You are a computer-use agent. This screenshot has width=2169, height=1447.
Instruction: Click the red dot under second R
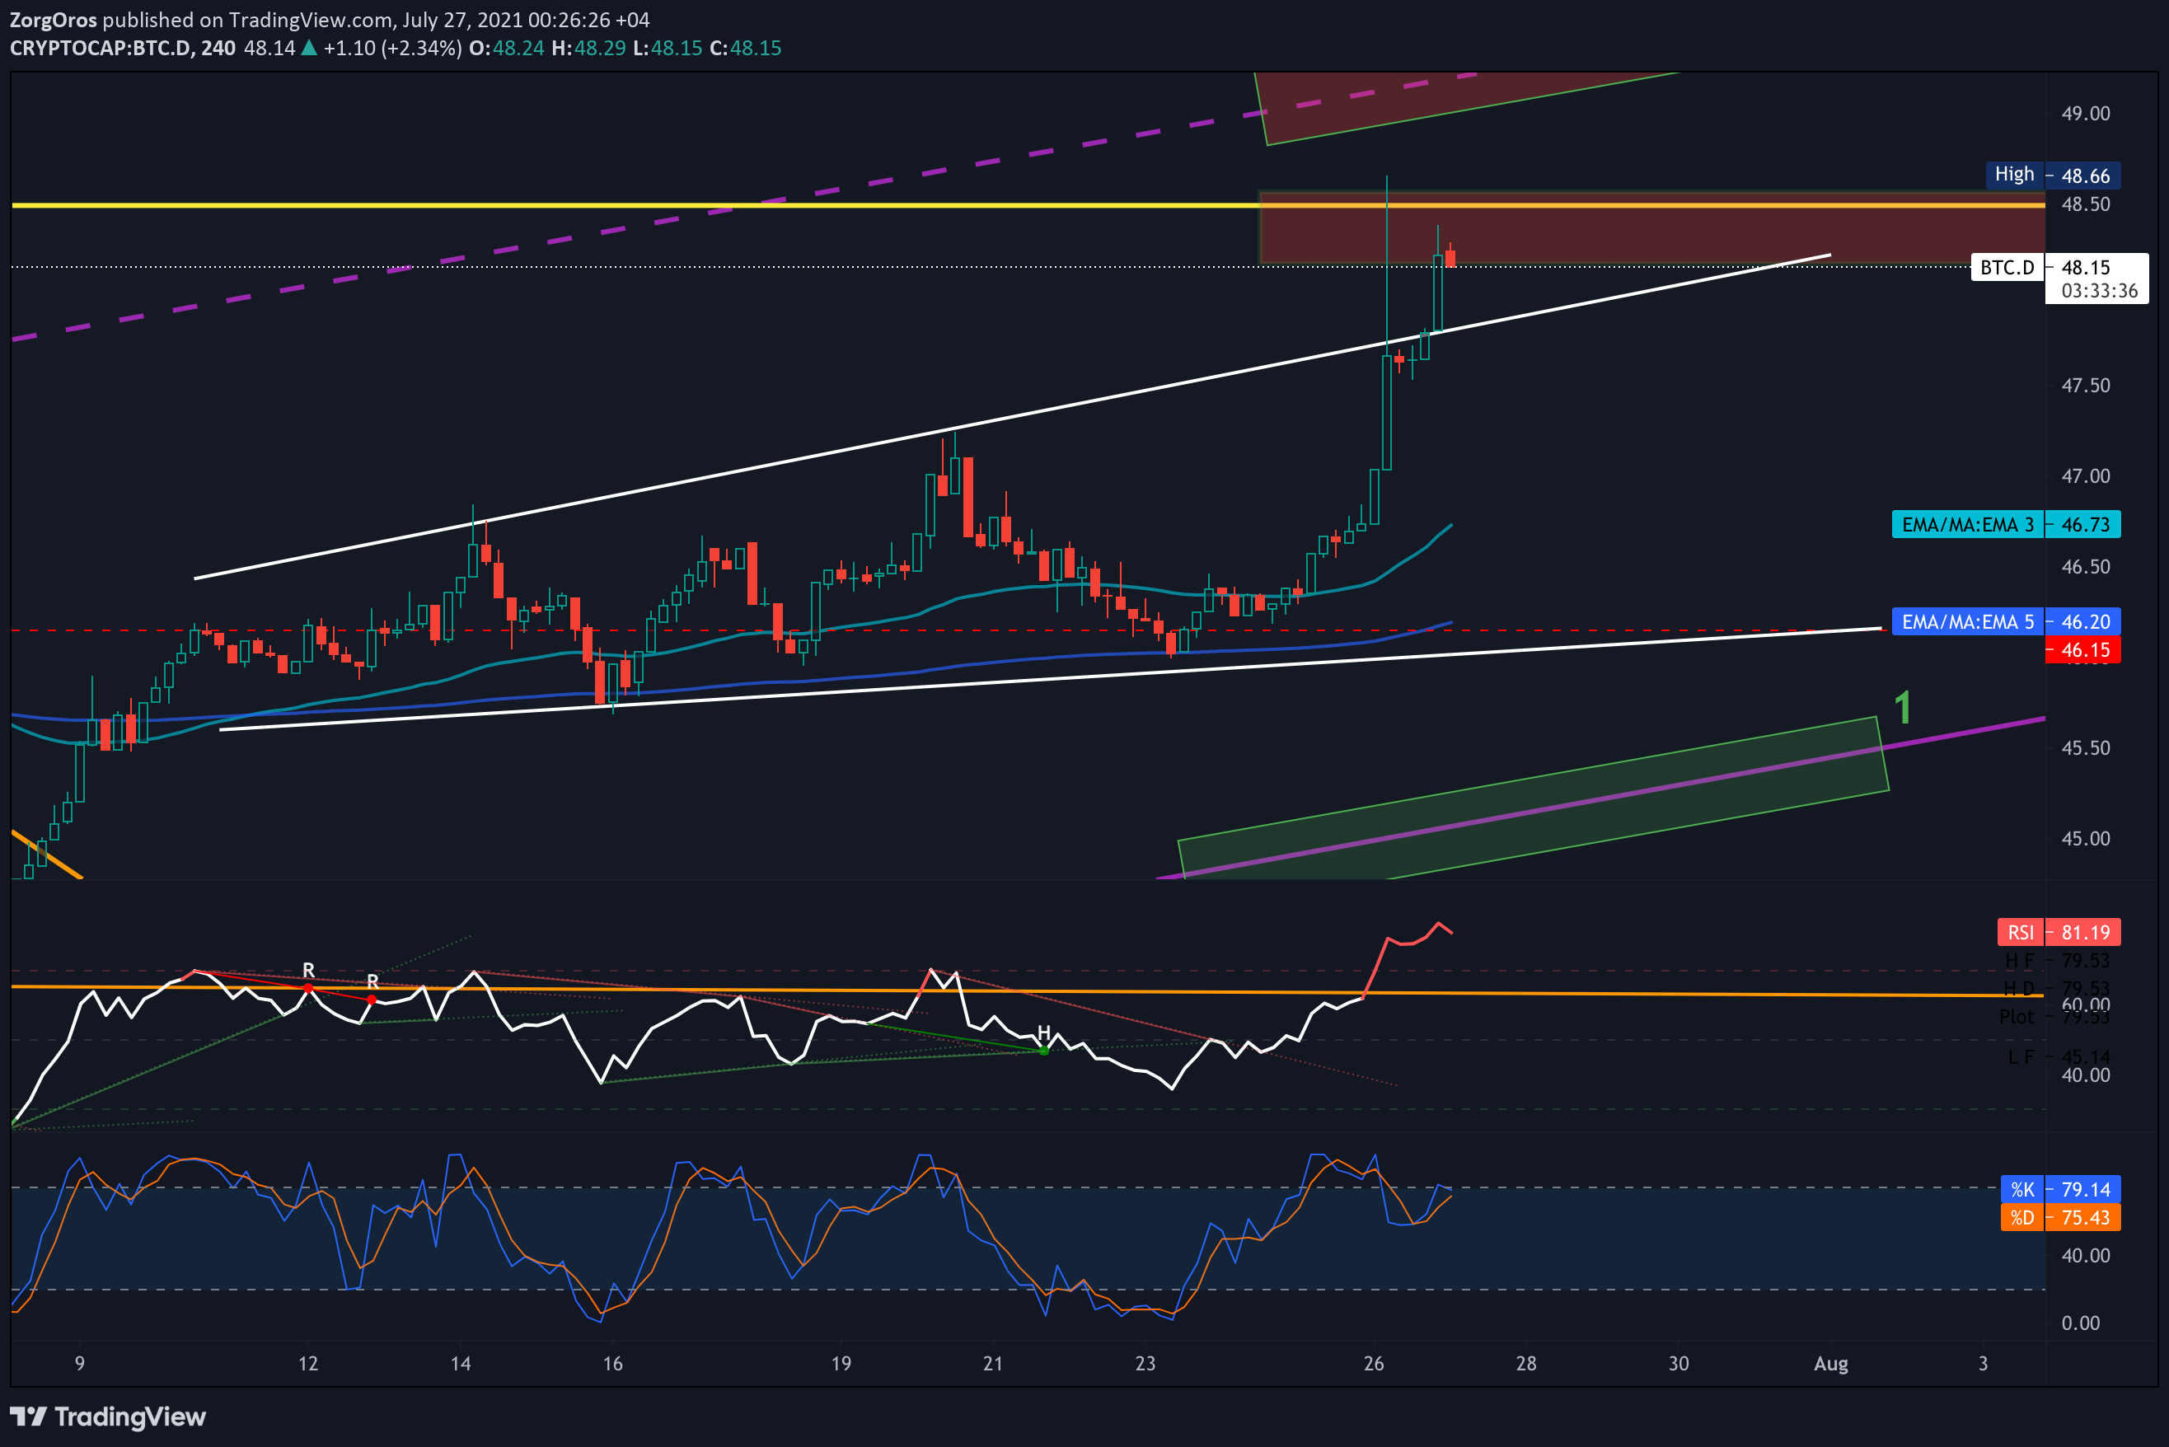point(372,1000)
